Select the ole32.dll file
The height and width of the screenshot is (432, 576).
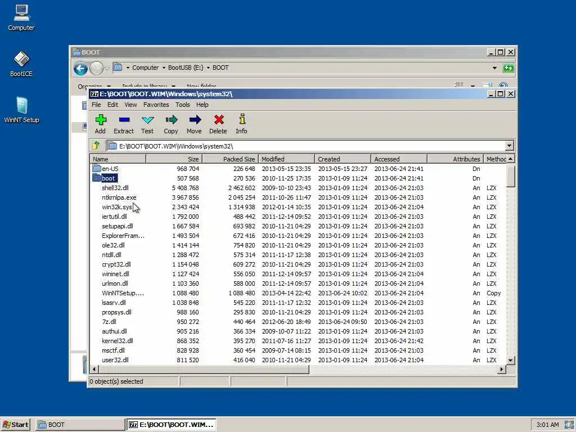(x=112, y=245)
